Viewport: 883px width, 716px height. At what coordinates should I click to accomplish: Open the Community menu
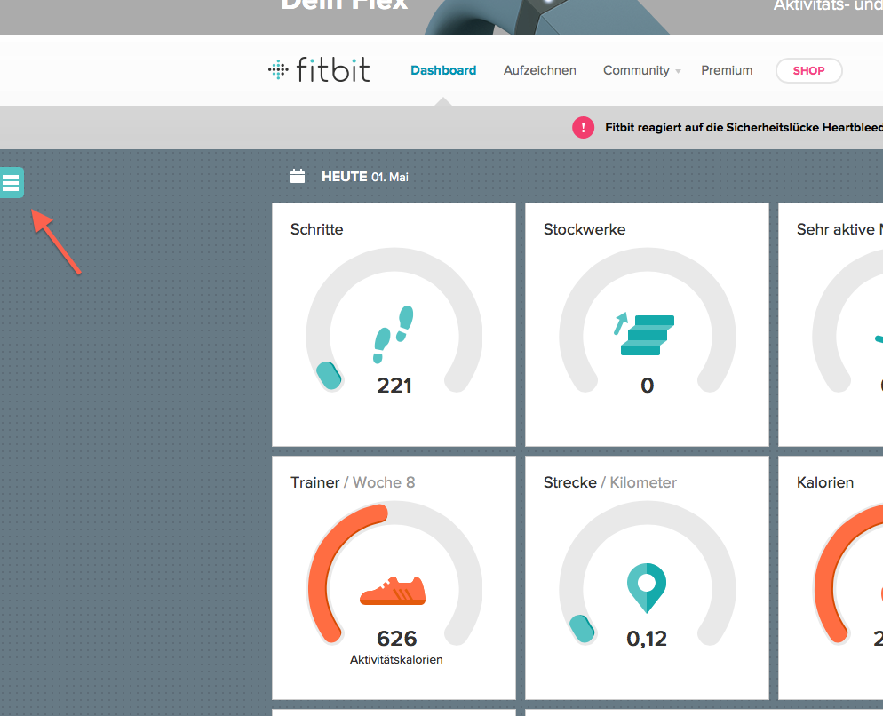coord(636,70)
